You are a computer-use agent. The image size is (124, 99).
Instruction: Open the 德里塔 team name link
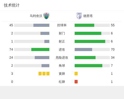tap(88, 16)
